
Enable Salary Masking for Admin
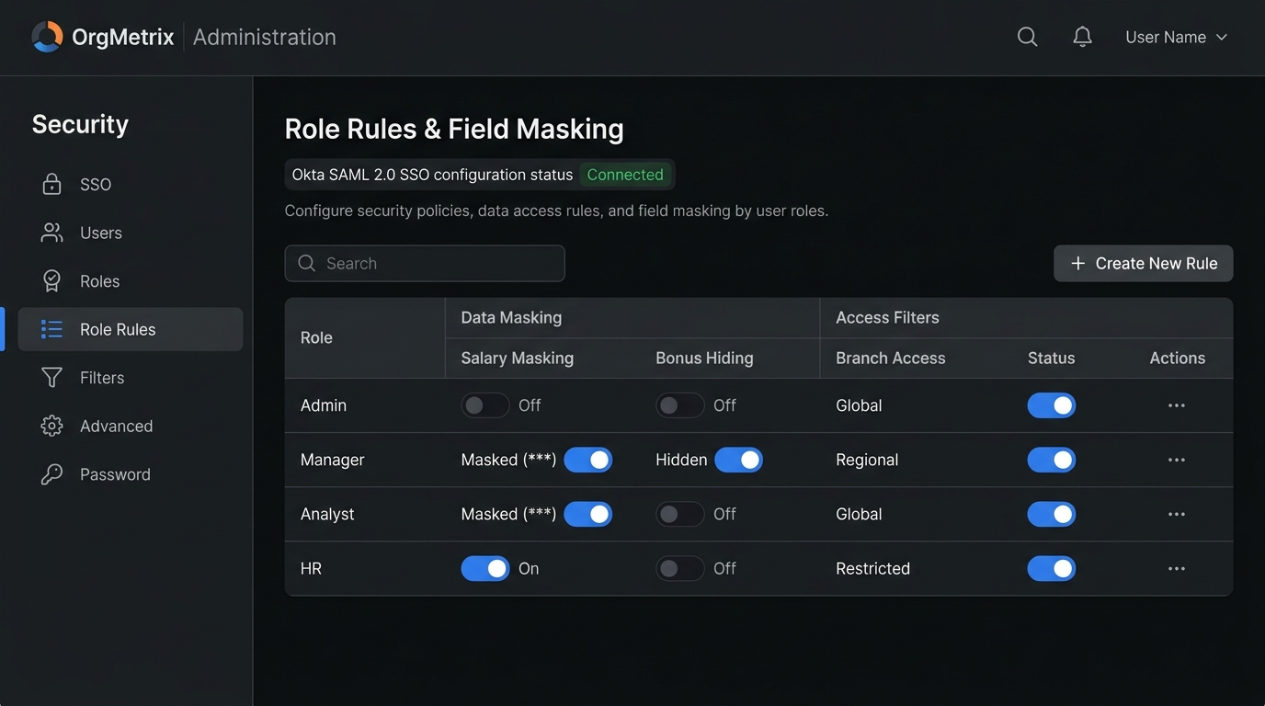coord(485,405)
